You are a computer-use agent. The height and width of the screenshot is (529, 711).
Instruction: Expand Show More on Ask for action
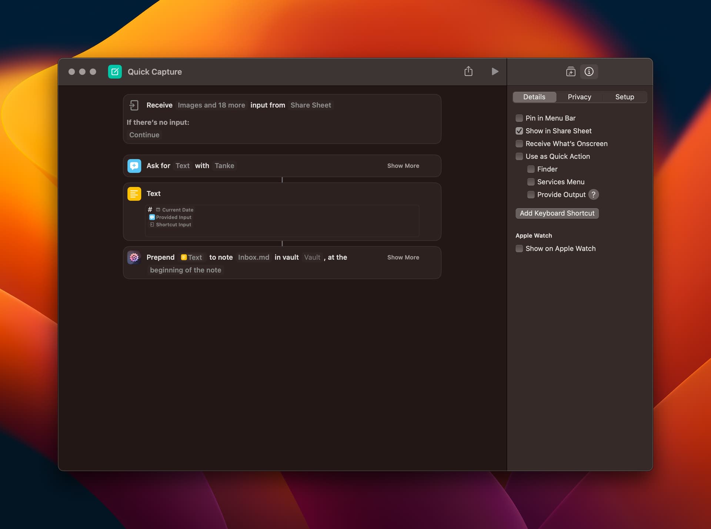click(x=403, y=166)
